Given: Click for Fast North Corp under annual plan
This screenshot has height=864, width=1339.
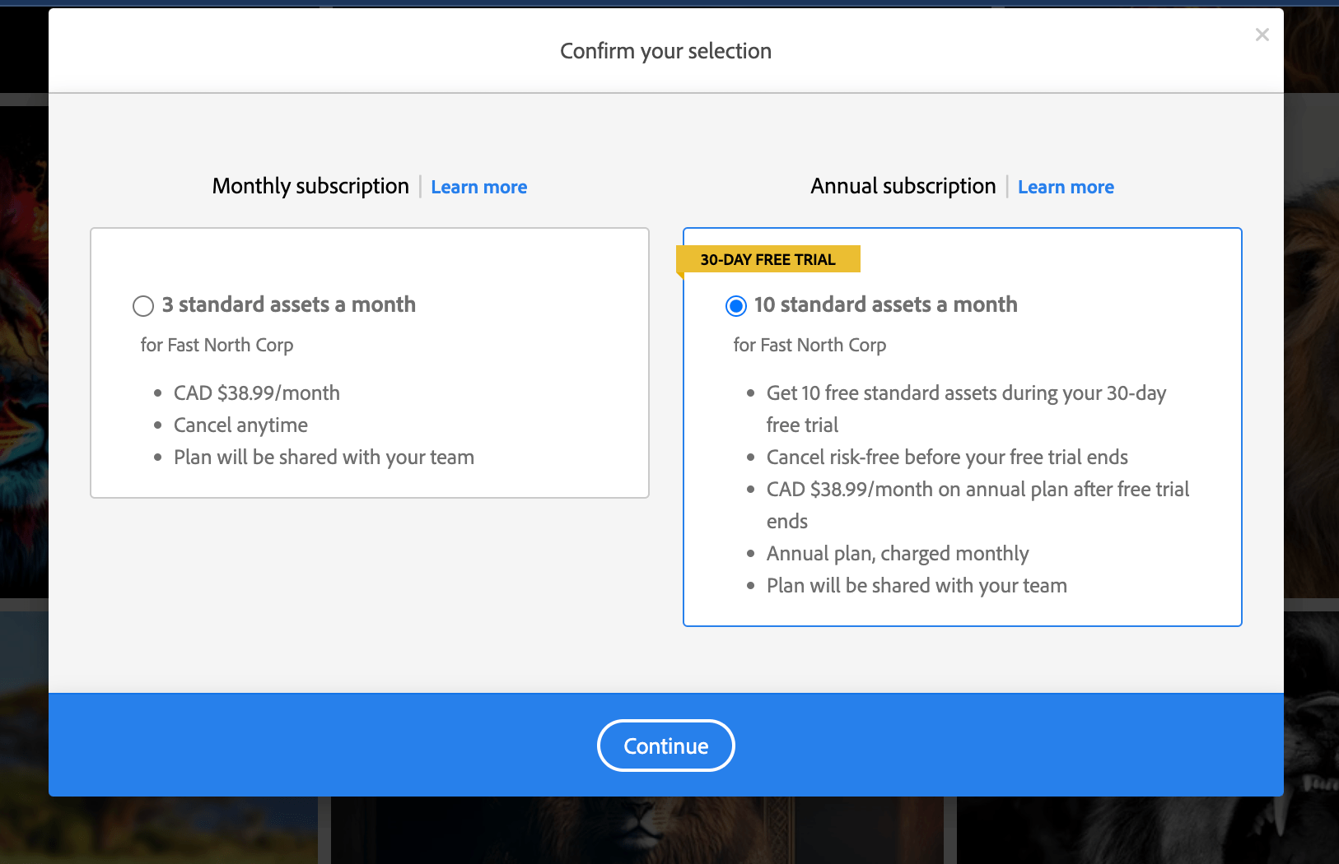Looking at the screenshot, I should (x=809, y=345).
